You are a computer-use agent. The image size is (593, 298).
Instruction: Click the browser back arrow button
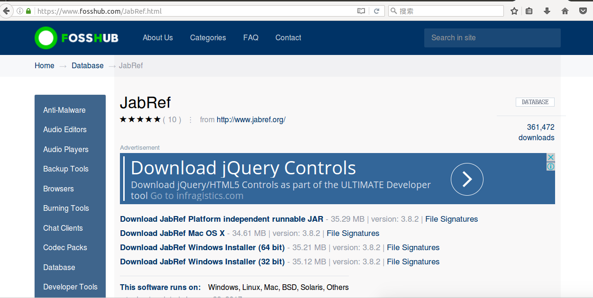[6, 10]
